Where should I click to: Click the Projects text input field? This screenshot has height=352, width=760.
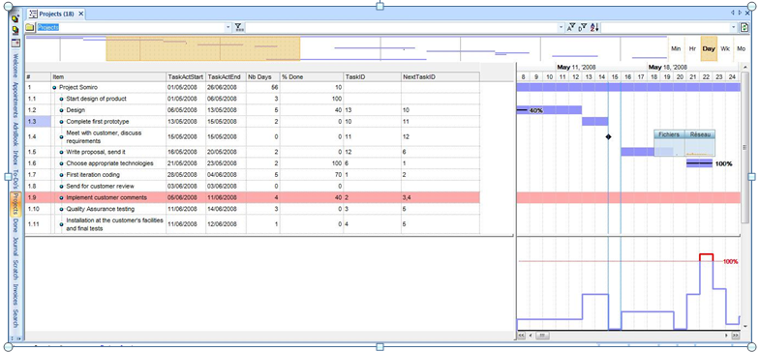(x=130, y=28)
